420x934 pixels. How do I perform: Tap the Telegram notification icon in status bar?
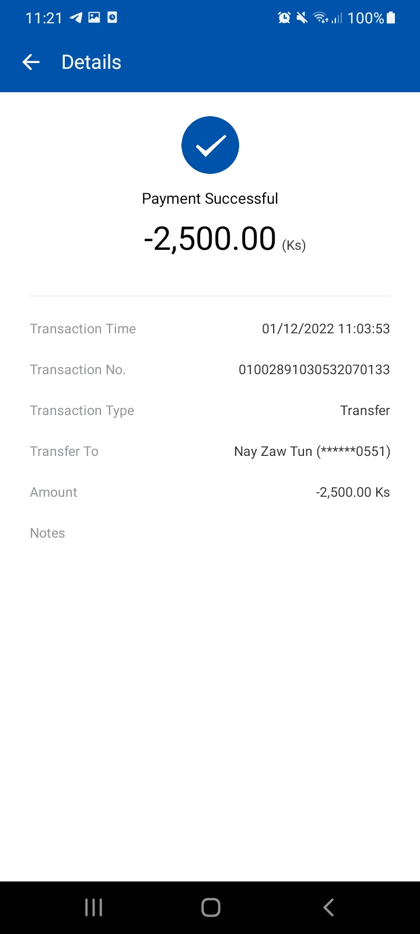[x=76, y=18]
